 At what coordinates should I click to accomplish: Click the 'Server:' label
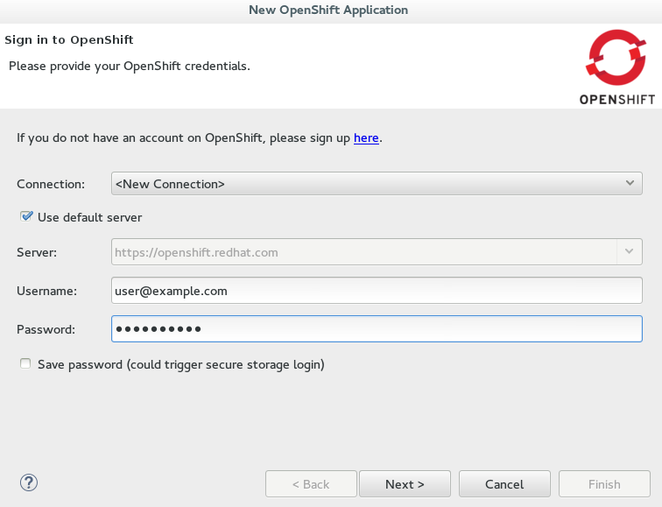pyautogui.click(x=37, y=252)
